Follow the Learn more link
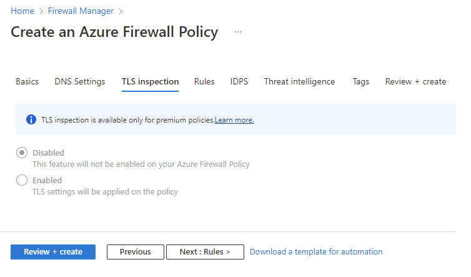 pos(234,120)
